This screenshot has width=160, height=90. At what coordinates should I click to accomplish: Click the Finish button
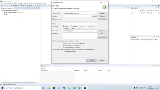[x=91, y=60]
